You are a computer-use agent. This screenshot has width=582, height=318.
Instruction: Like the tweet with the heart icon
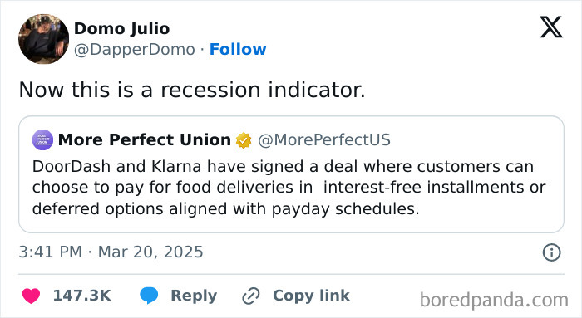[x=32, y=296]
